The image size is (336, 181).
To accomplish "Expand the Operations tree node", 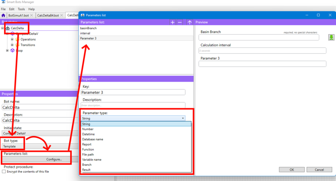I will click(12, 39).
